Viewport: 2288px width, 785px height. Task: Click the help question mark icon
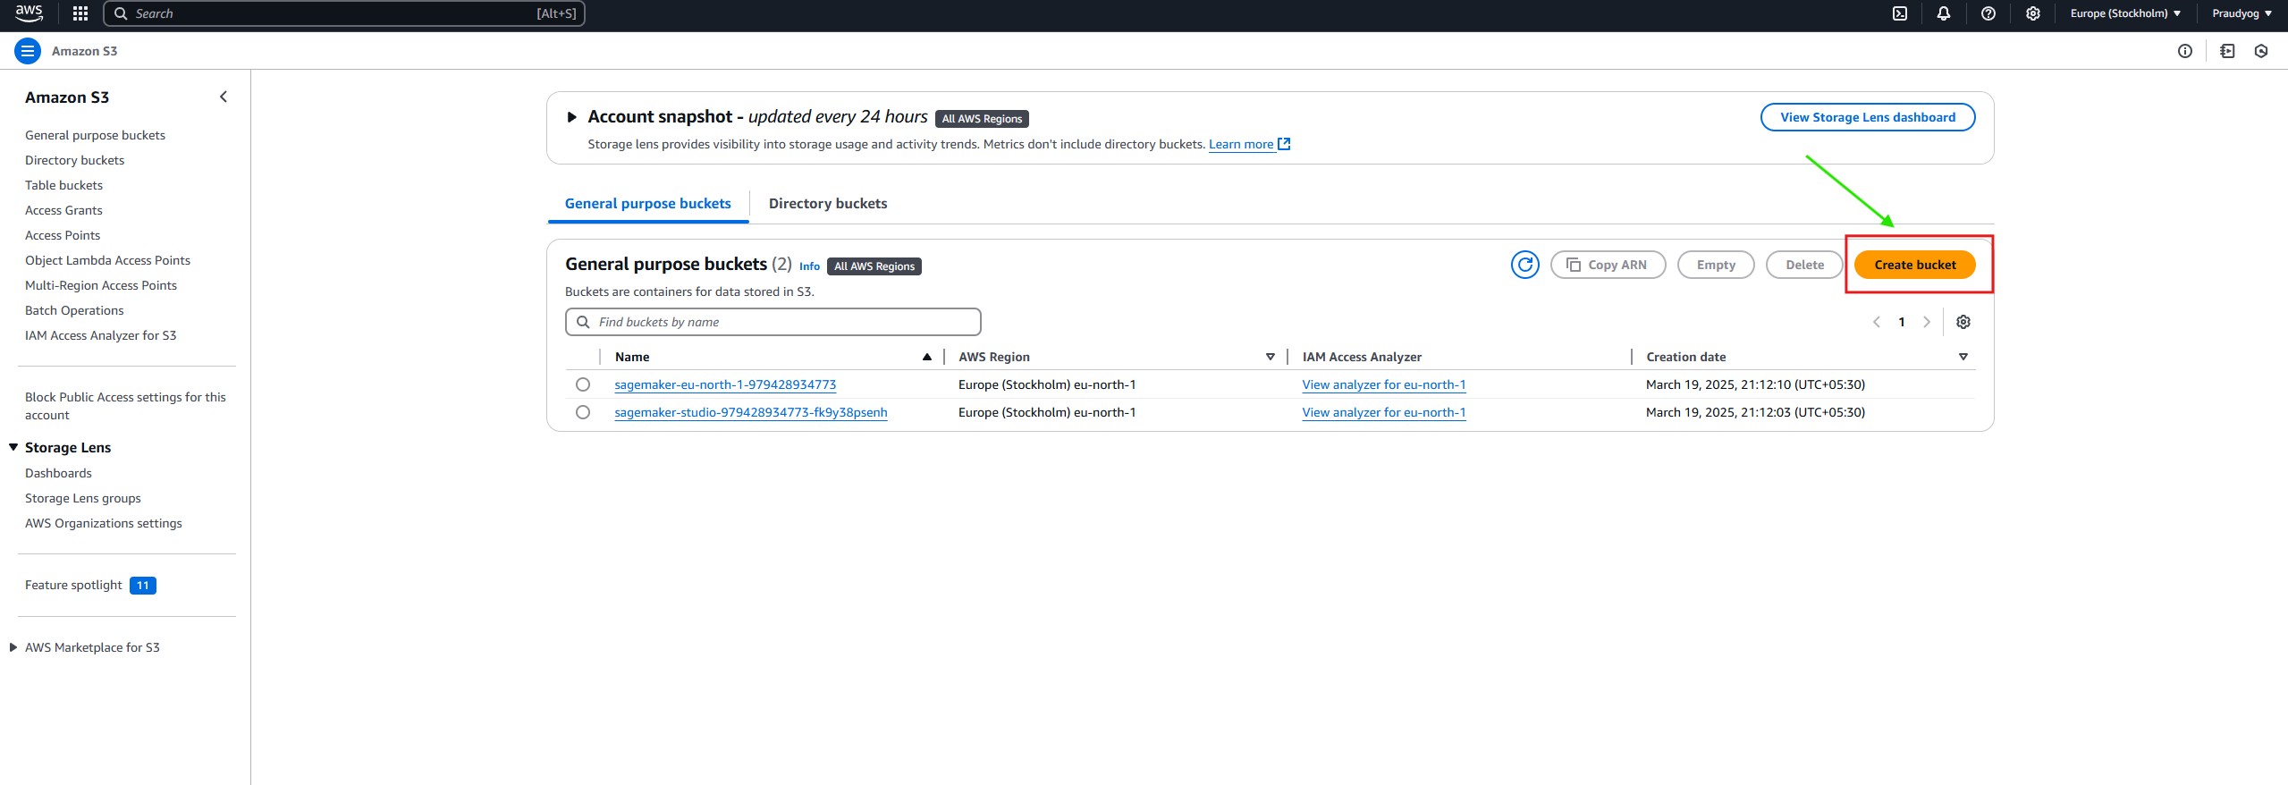pyautogui.click(x=1988, y=13)
